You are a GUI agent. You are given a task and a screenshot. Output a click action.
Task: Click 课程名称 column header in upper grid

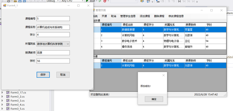pos(132,25)
